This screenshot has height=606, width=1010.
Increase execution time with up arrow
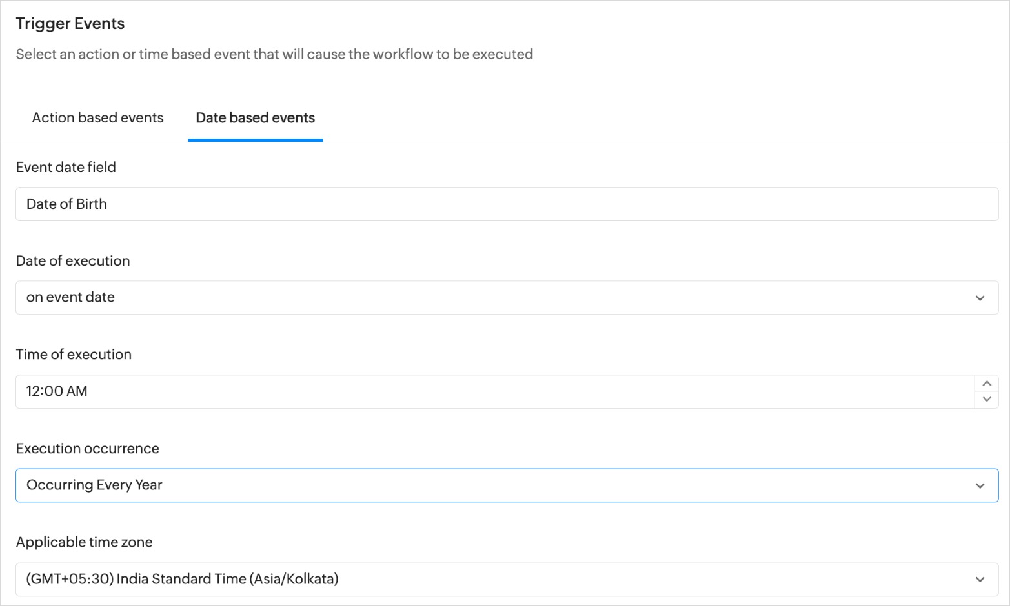coord(986,384)
